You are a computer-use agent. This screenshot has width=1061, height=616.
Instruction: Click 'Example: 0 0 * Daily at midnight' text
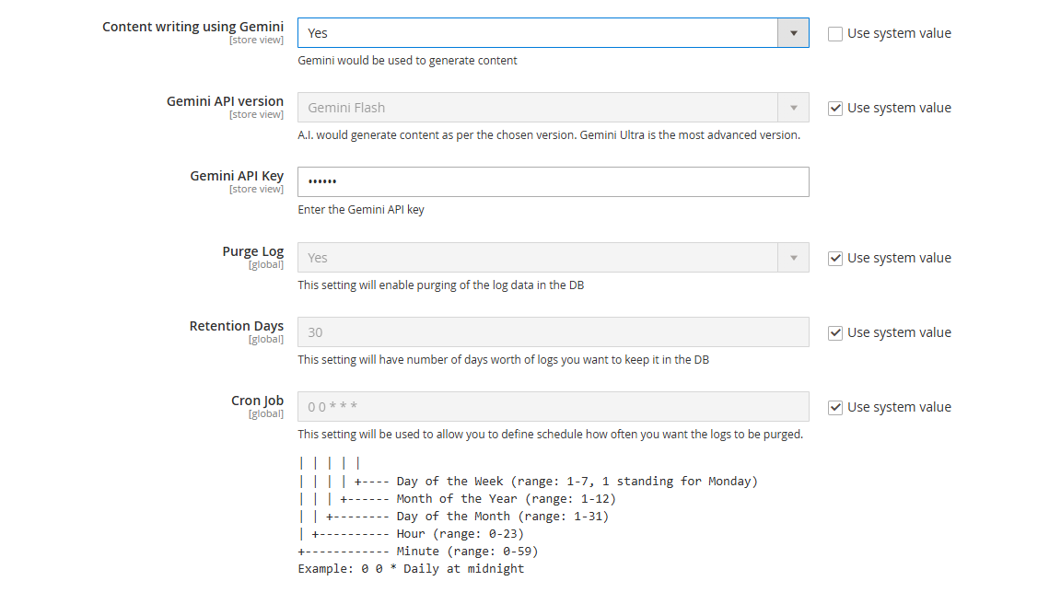tap(411, 569)
